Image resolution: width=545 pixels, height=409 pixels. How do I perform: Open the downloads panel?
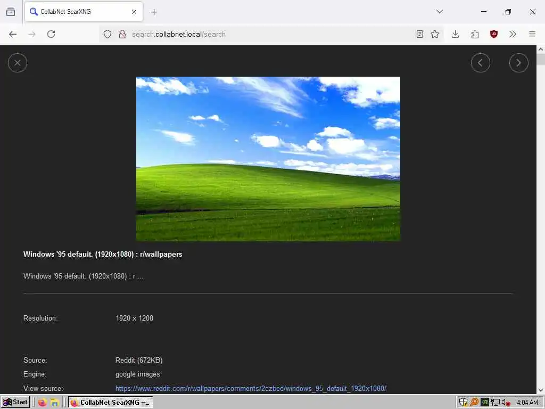coord(456,34)
